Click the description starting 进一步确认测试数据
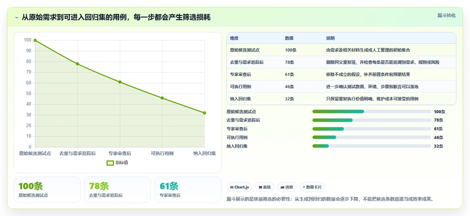 372,87
